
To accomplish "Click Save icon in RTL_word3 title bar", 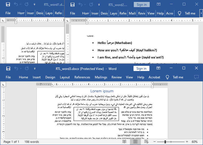I will point(8,69).
